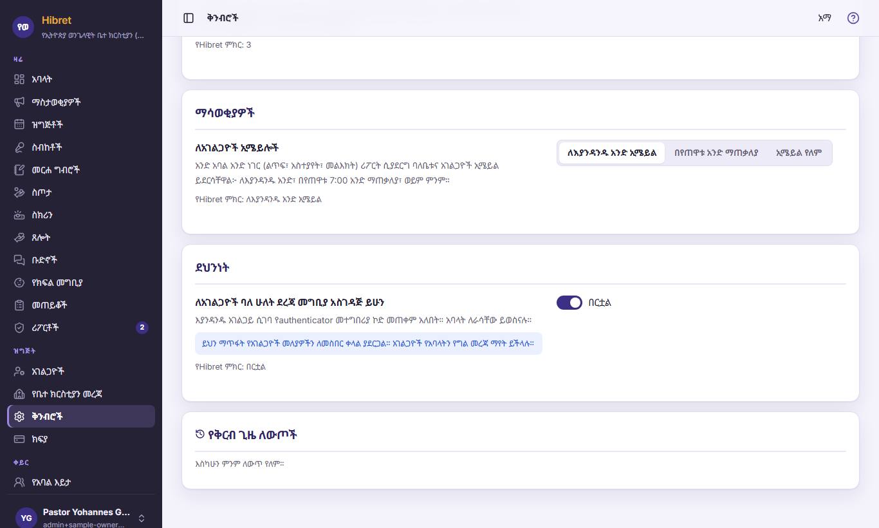This screenshot has width=879, height=528.
Task: Click the የአባል እይታ people icon
Action: tap(19, 482)
